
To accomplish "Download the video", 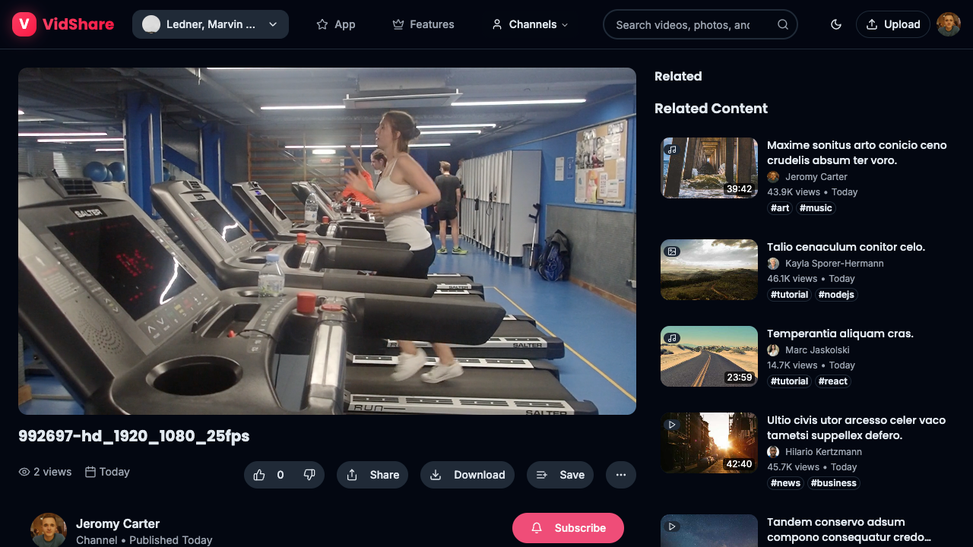I will pos(467,475).
